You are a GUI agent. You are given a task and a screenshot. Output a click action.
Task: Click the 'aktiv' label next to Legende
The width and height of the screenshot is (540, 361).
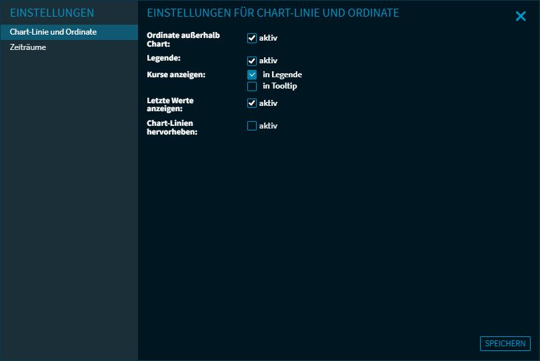[x=268, y=61]
